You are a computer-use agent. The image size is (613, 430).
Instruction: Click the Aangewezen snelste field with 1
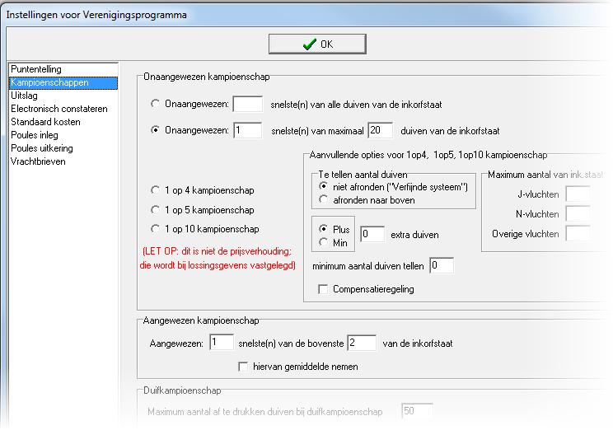point(222,343)
